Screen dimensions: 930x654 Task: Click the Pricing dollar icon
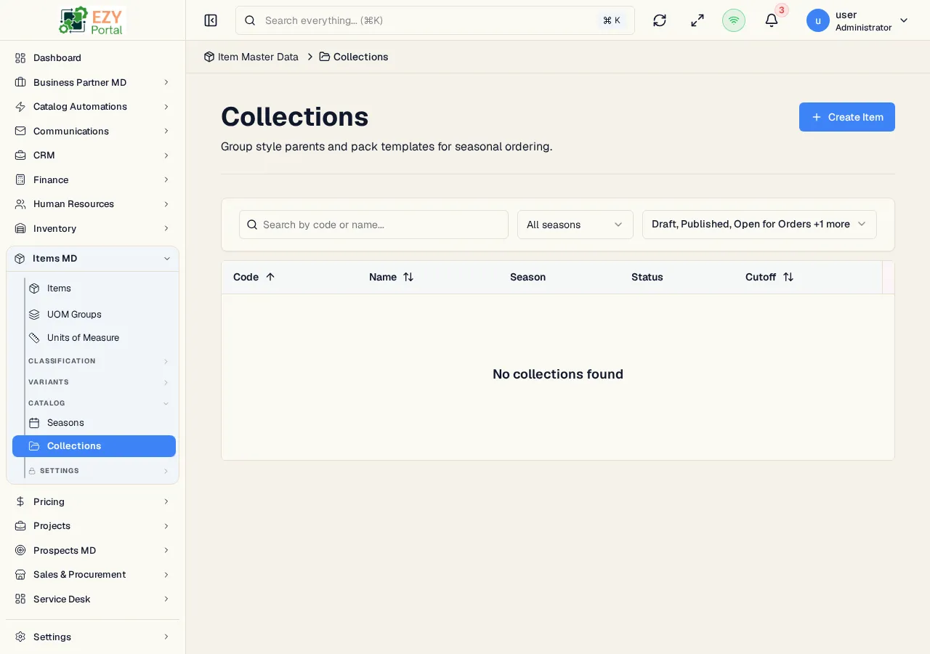pos(20,501)
